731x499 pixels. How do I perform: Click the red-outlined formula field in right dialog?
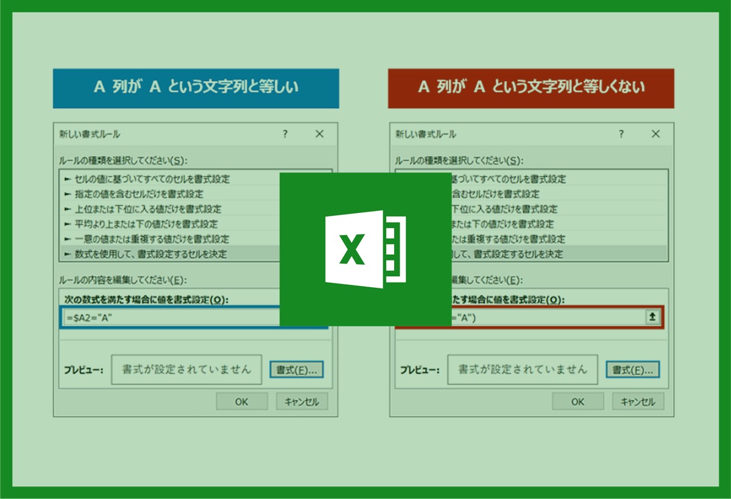pyautogui.click(x=548, y=317)
